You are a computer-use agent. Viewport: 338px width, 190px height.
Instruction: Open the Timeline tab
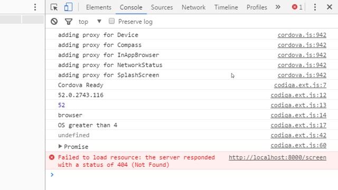coord(226,7)
